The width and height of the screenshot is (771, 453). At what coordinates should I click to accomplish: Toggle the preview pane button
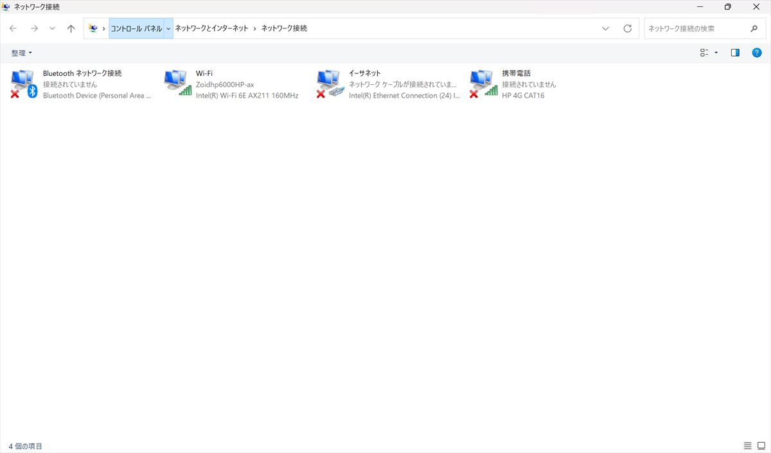pos(735,53)
